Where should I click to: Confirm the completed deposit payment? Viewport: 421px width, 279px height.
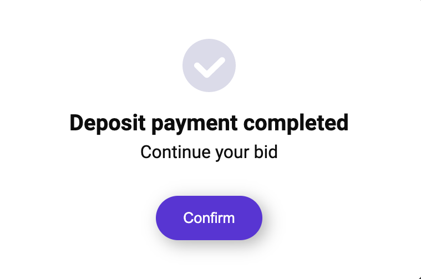[x=209, y=218]
